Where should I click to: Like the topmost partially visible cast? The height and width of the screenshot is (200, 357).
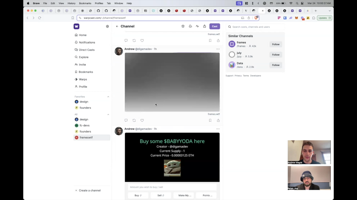pos(142,41)
